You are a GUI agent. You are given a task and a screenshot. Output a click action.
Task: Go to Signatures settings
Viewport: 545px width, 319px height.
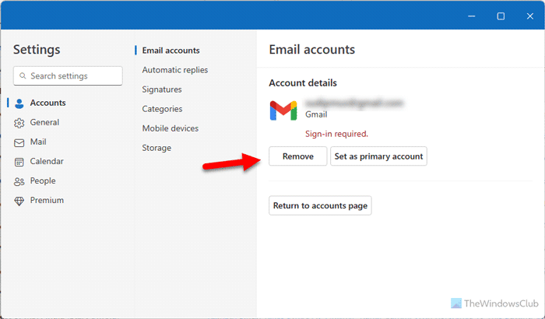point(162,89)
